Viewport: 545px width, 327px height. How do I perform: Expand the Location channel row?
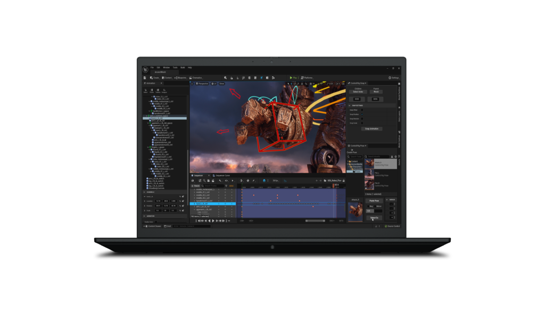[144, 201]
